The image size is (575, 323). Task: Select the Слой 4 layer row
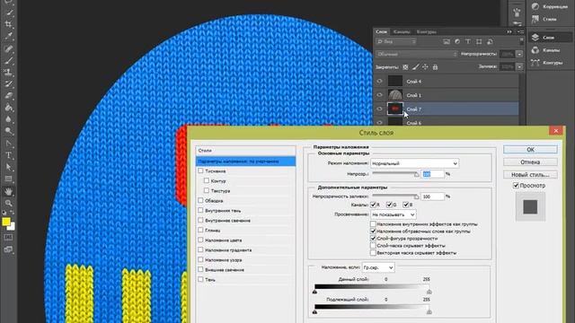[x=446, y=82]
